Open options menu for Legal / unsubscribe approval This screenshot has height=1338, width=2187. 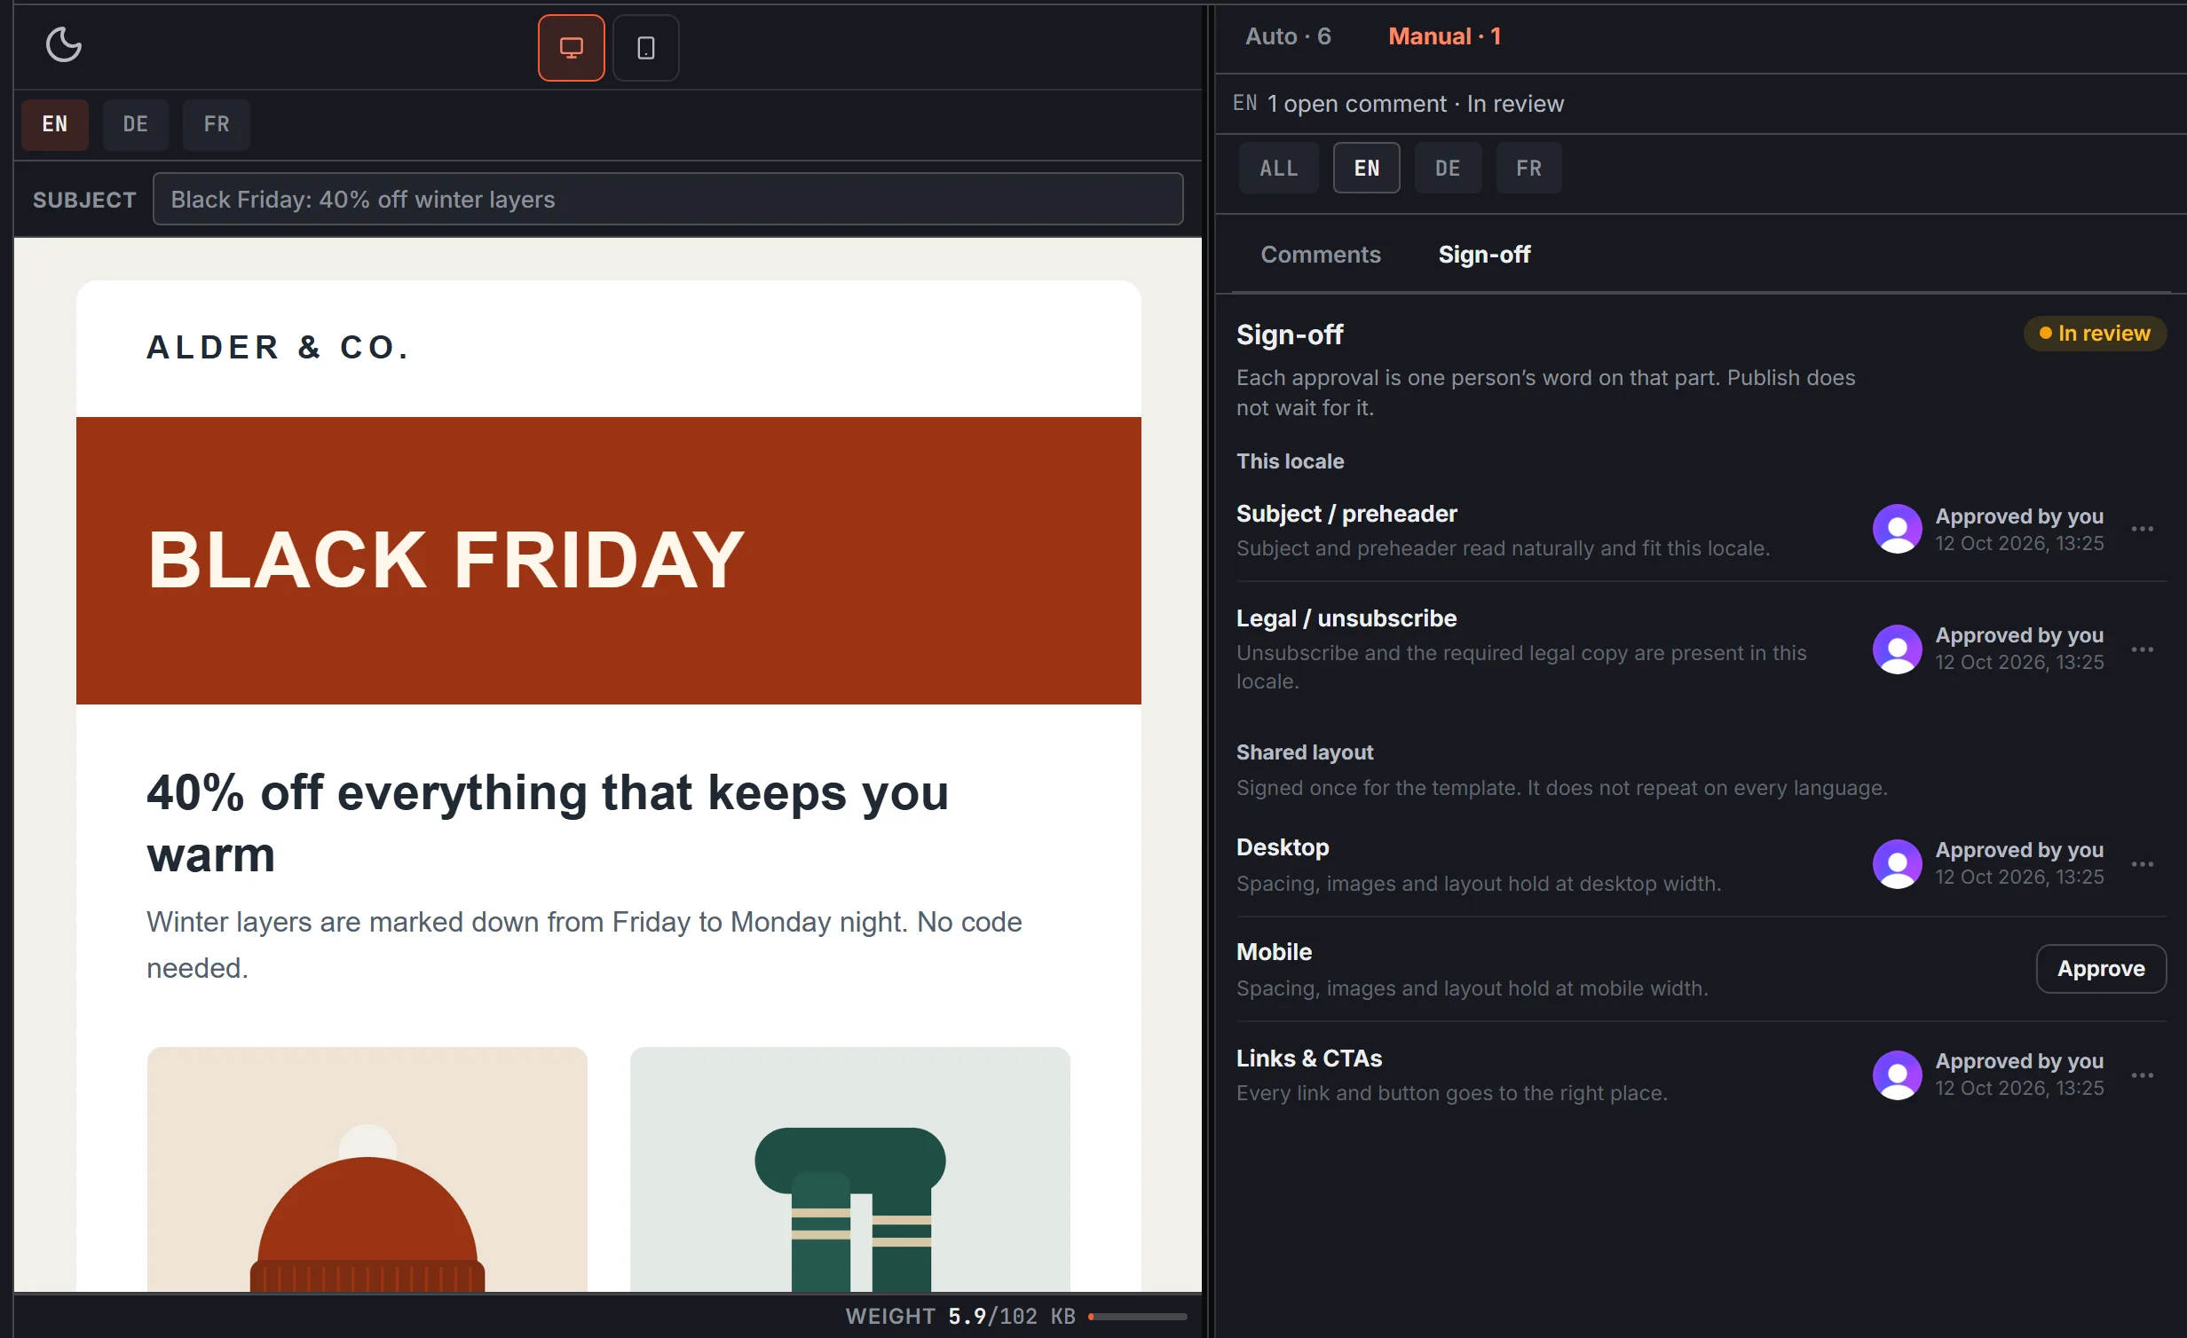coord(2142,650)
